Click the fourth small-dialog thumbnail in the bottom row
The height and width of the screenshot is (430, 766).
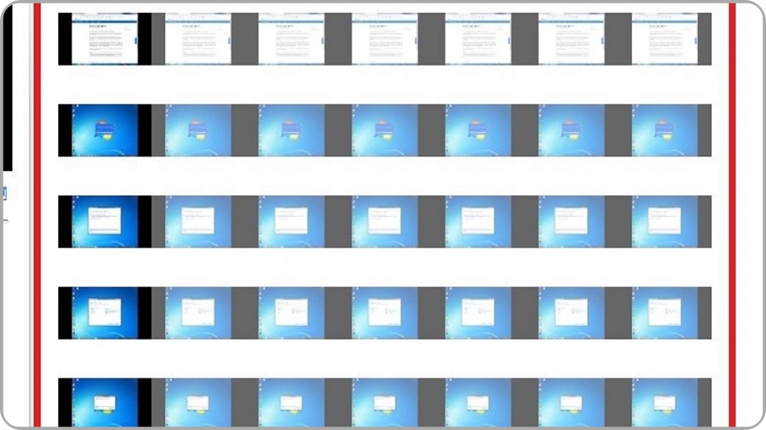click(x=384, y=402)
